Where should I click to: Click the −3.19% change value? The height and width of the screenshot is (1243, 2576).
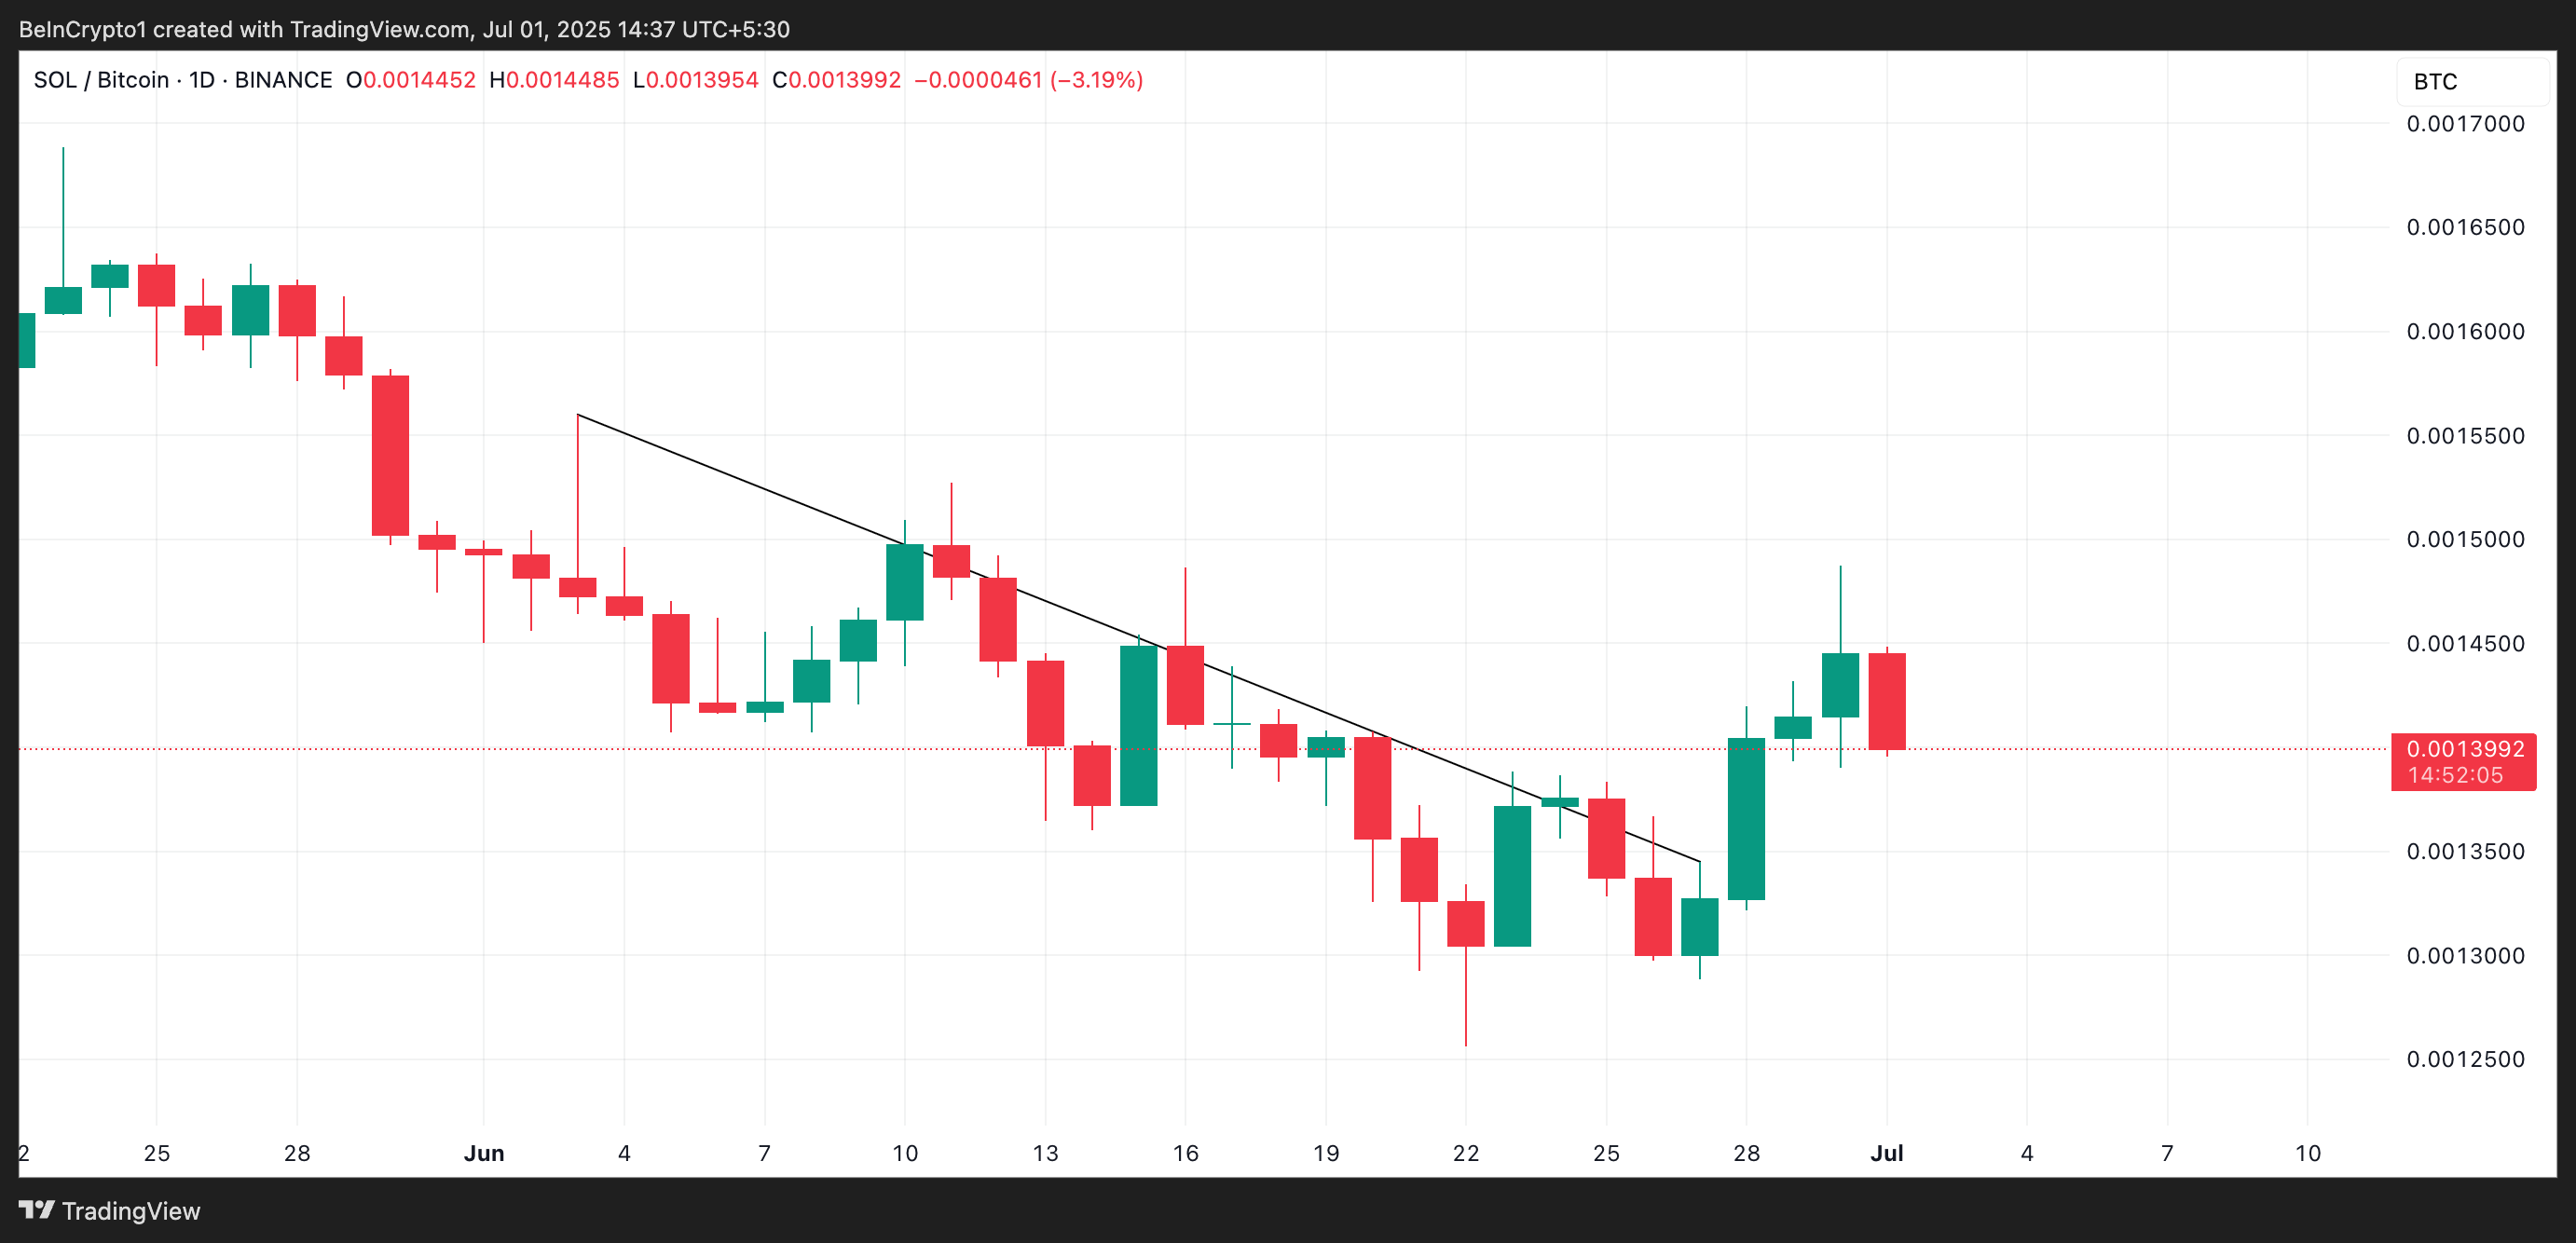(x=1096, y=80)
